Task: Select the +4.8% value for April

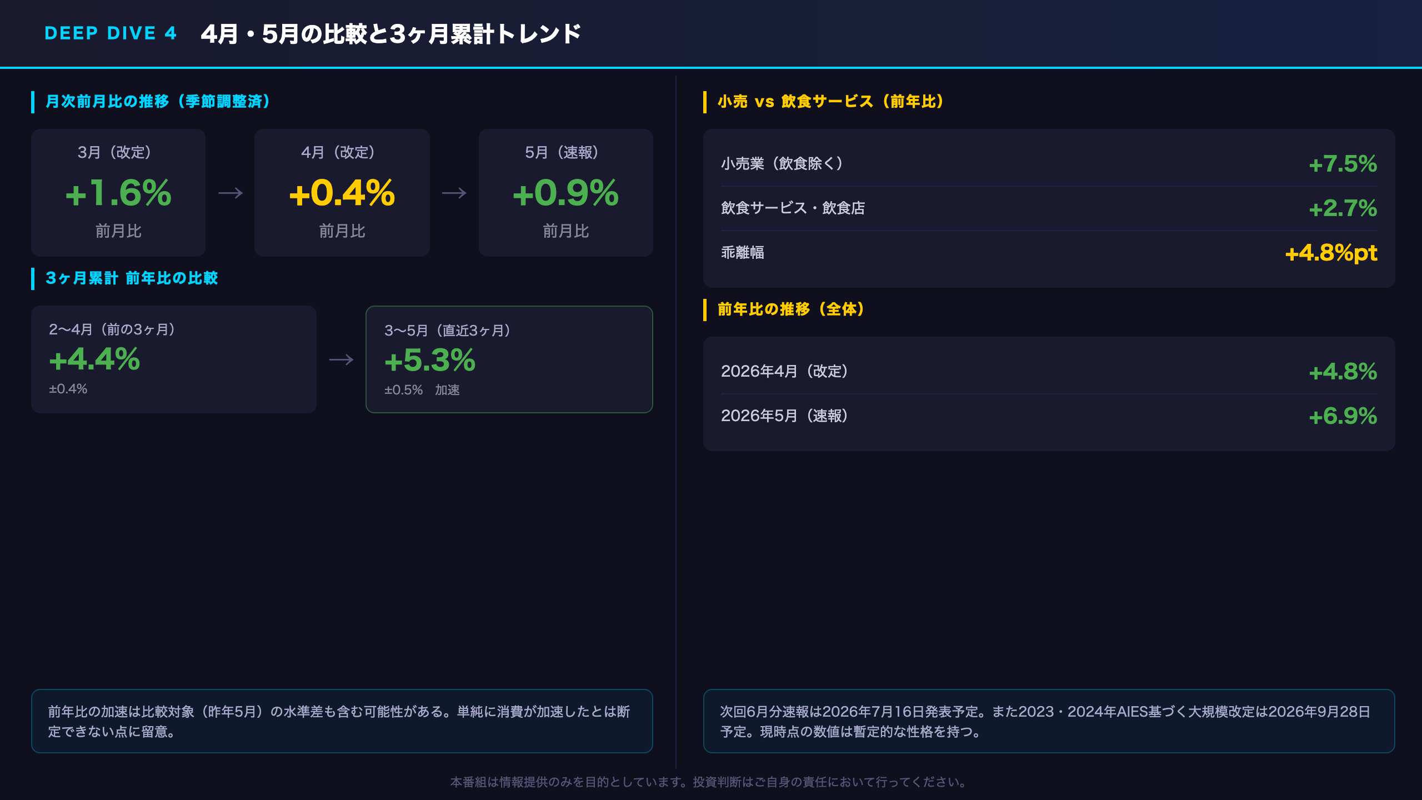Action: coord(1343,372)
